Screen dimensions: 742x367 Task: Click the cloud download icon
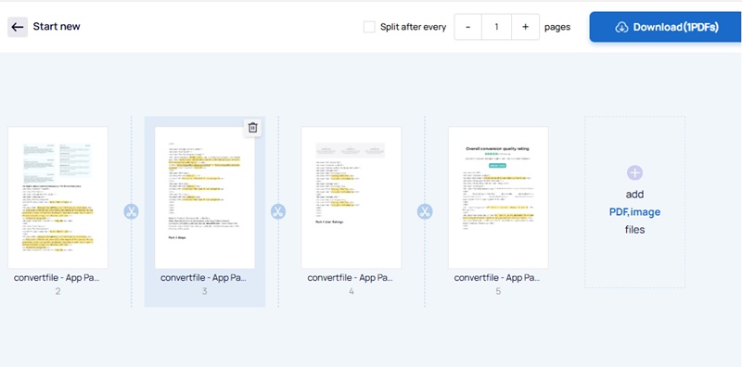(621, 27)
